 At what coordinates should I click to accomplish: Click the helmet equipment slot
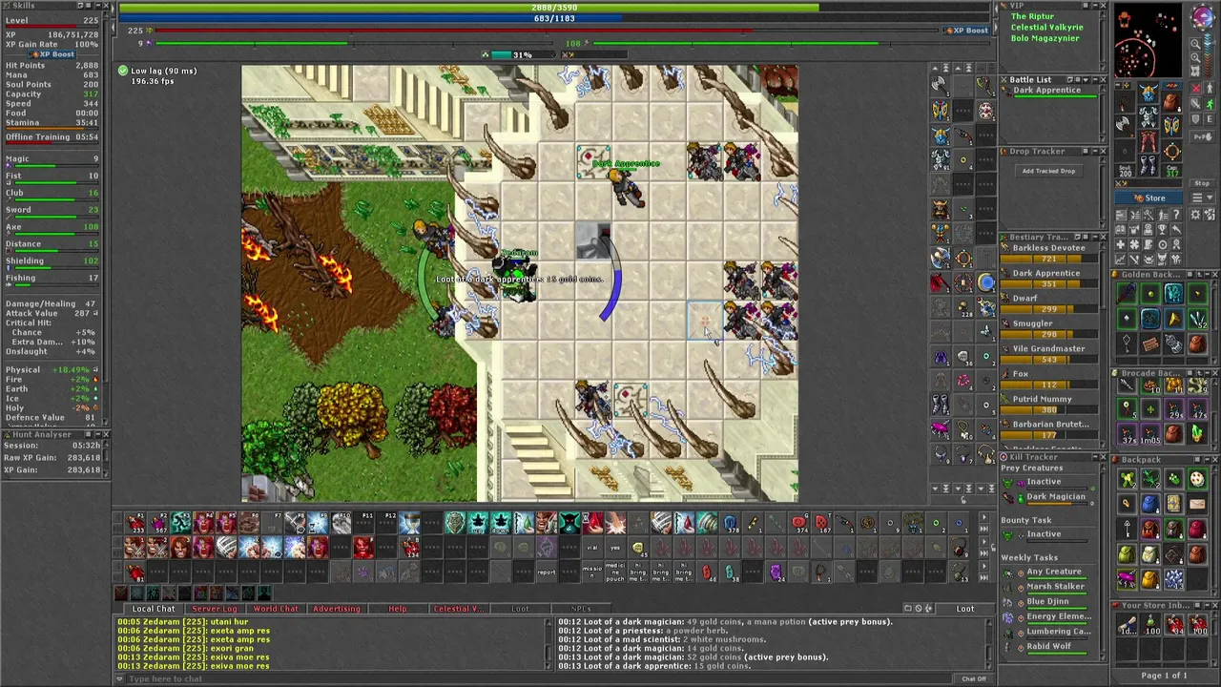click(1148, 94)
